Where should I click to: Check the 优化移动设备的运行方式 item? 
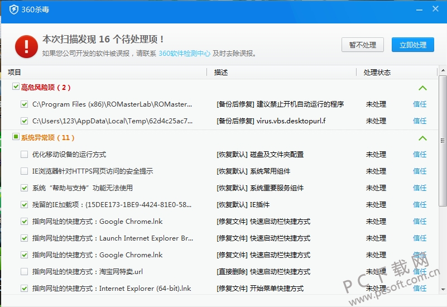coord(24,155)
